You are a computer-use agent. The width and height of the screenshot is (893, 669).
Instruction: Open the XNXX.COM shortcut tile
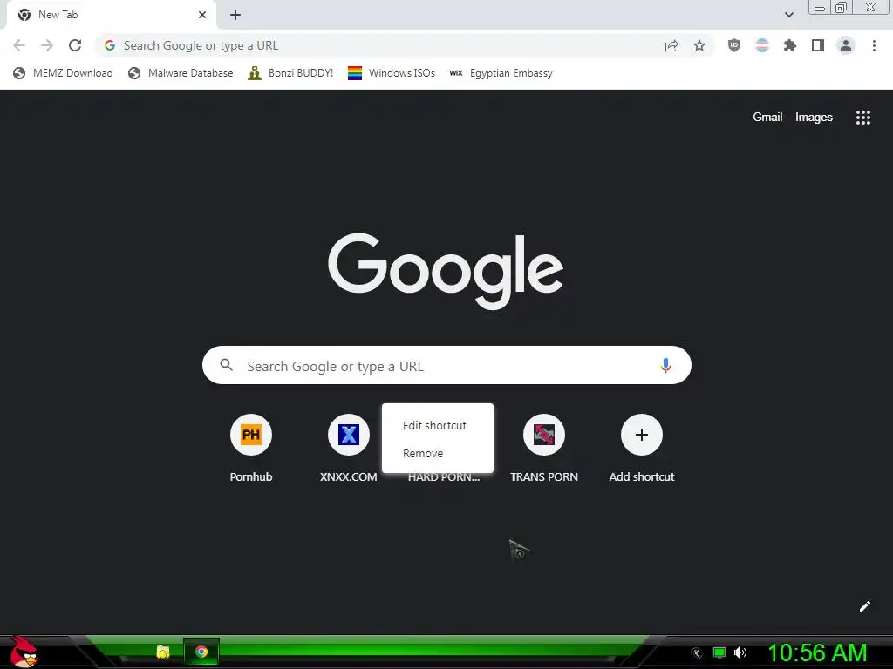click(349, 449)
